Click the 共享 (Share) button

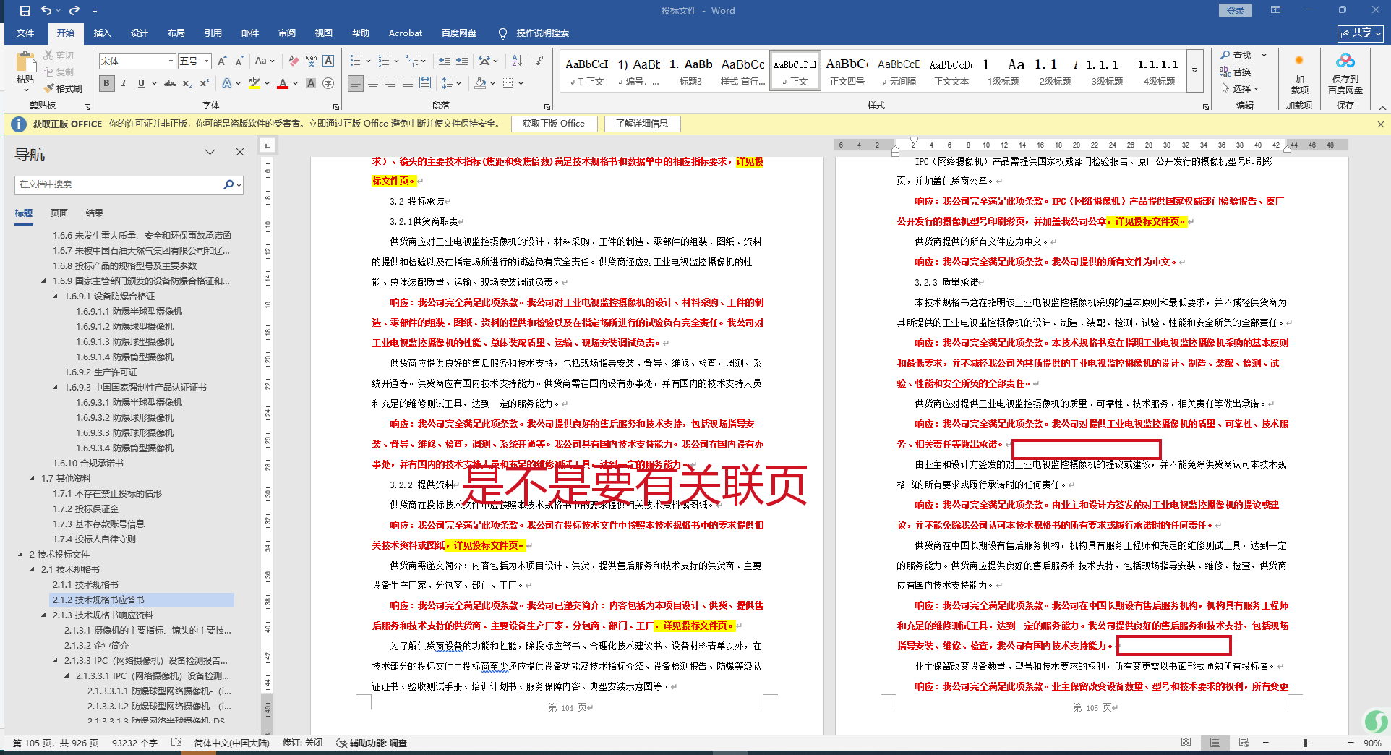pyautogui.click(x=1360, y=33)
